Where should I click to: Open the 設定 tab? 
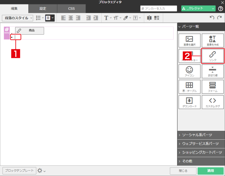43,9
